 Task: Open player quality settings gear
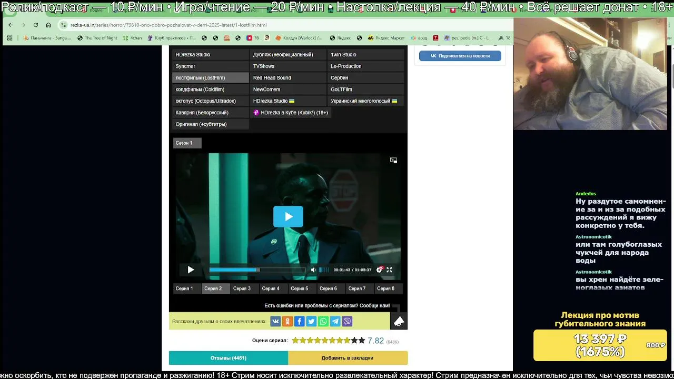tap(380, 270)
